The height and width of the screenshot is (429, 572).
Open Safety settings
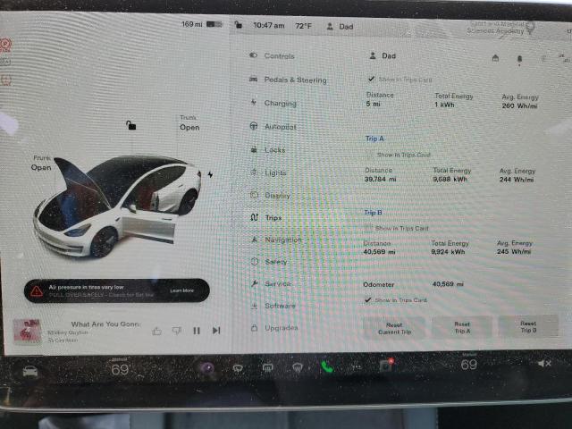(269, 262)
